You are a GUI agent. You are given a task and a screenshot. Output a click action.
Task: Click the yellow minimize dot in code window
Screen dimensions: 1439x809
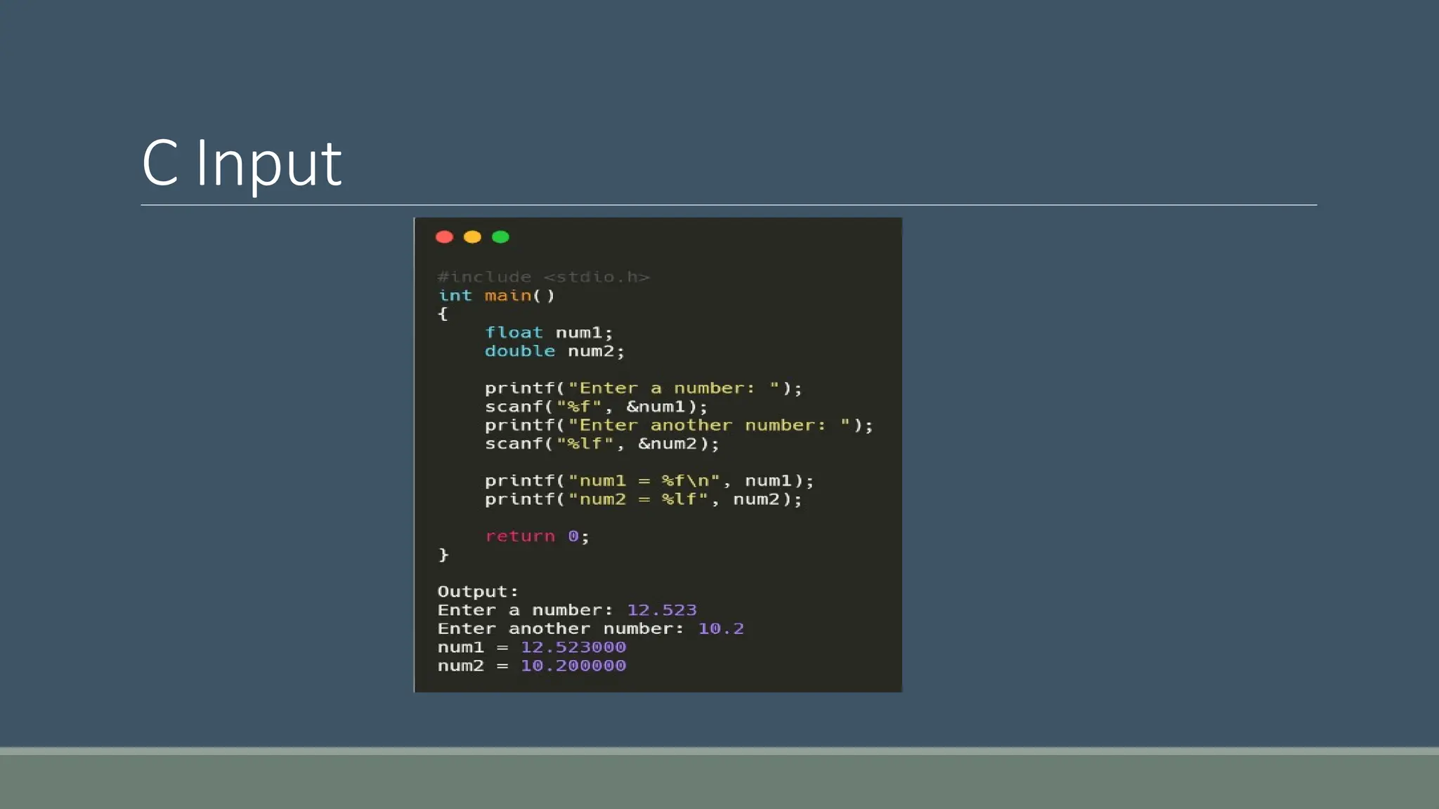pos(472,237)
